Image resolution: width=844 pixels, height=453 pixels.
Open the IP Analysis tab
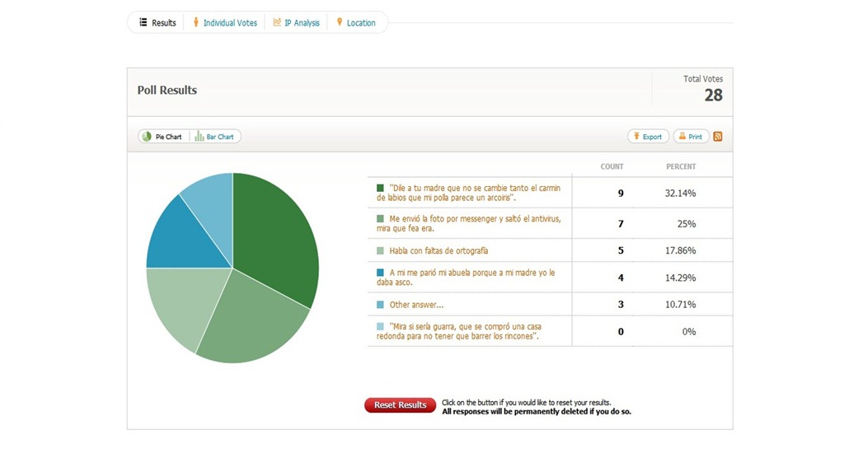296,22
